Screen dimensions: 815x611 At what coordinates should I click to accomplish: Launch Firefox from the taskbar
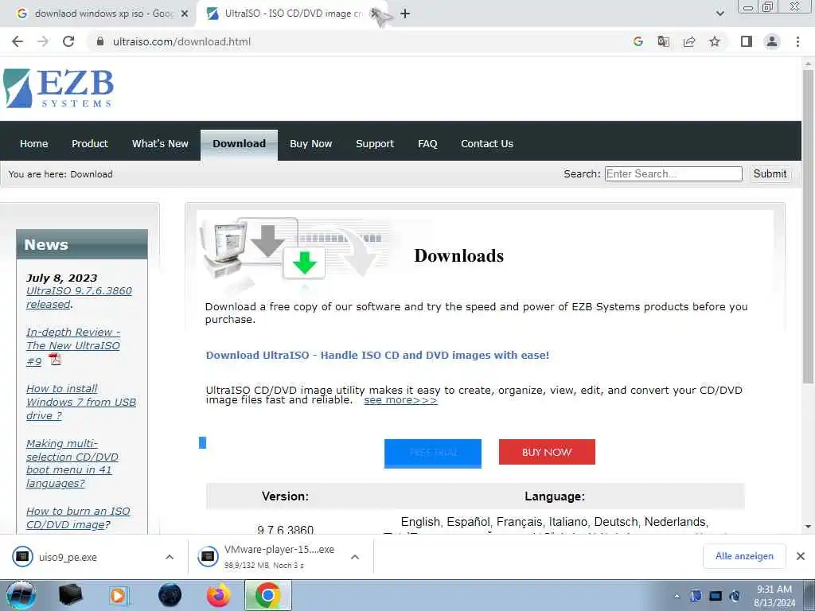218,595
